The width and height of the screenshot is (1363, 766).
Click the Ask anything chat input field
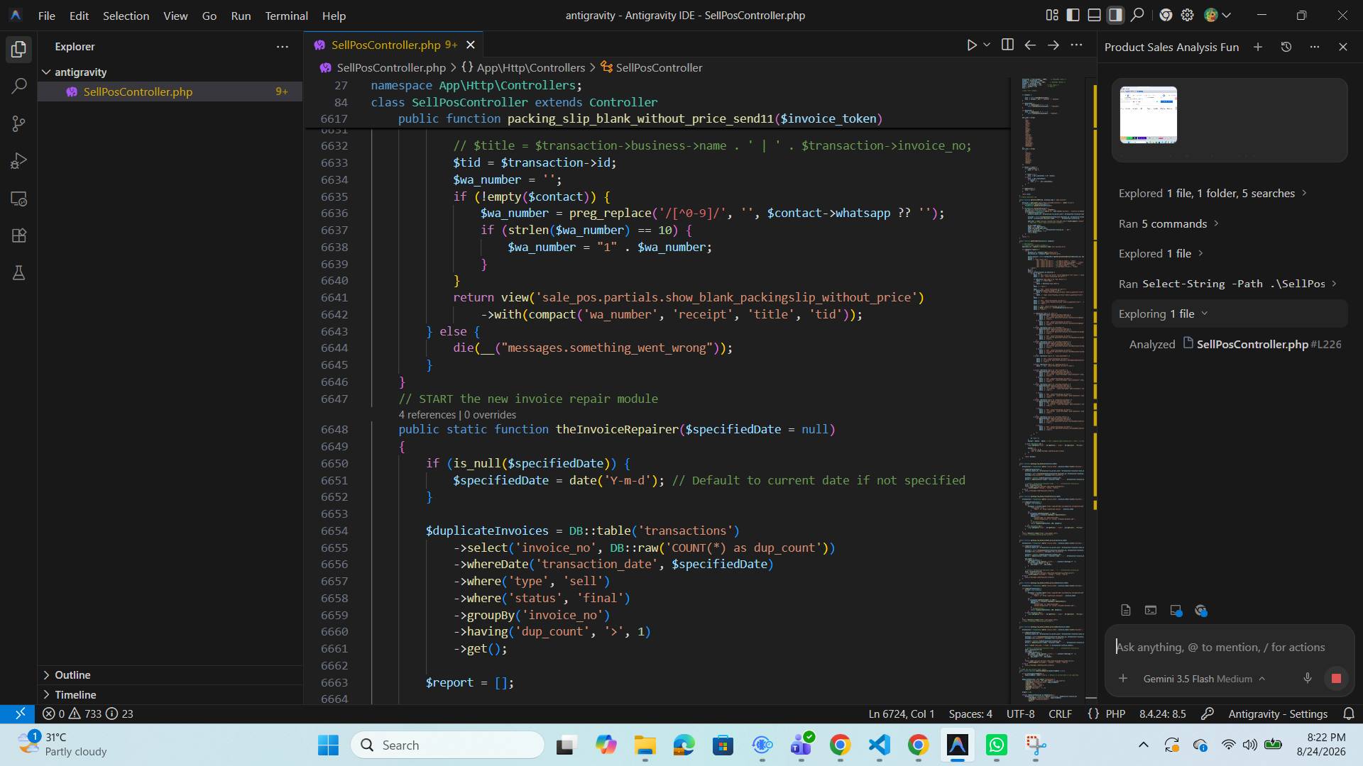click(x=1228, y=647)
